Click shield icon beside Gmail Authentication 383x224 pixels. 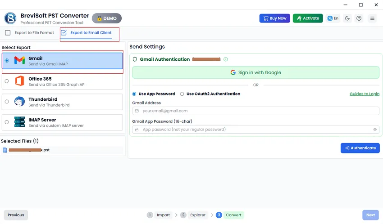(135, 59)
